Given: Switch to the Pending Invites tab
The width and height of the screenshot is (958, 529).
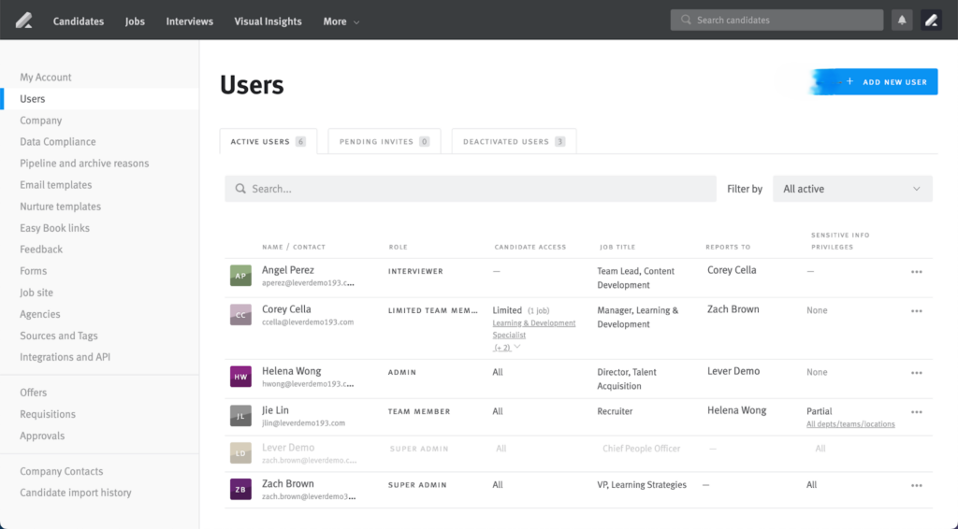Looking at the screenshot, I should tap(385, 141).
